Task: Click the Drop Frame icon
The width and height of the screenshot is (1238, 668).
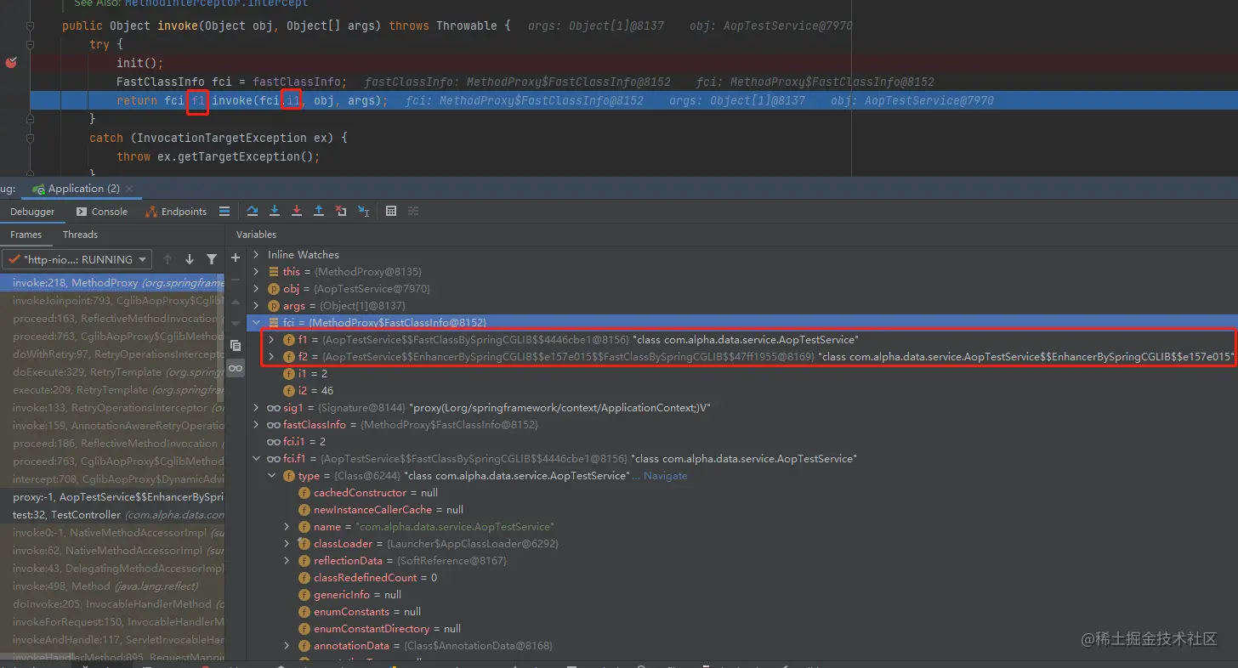Action: coord(341,211)
